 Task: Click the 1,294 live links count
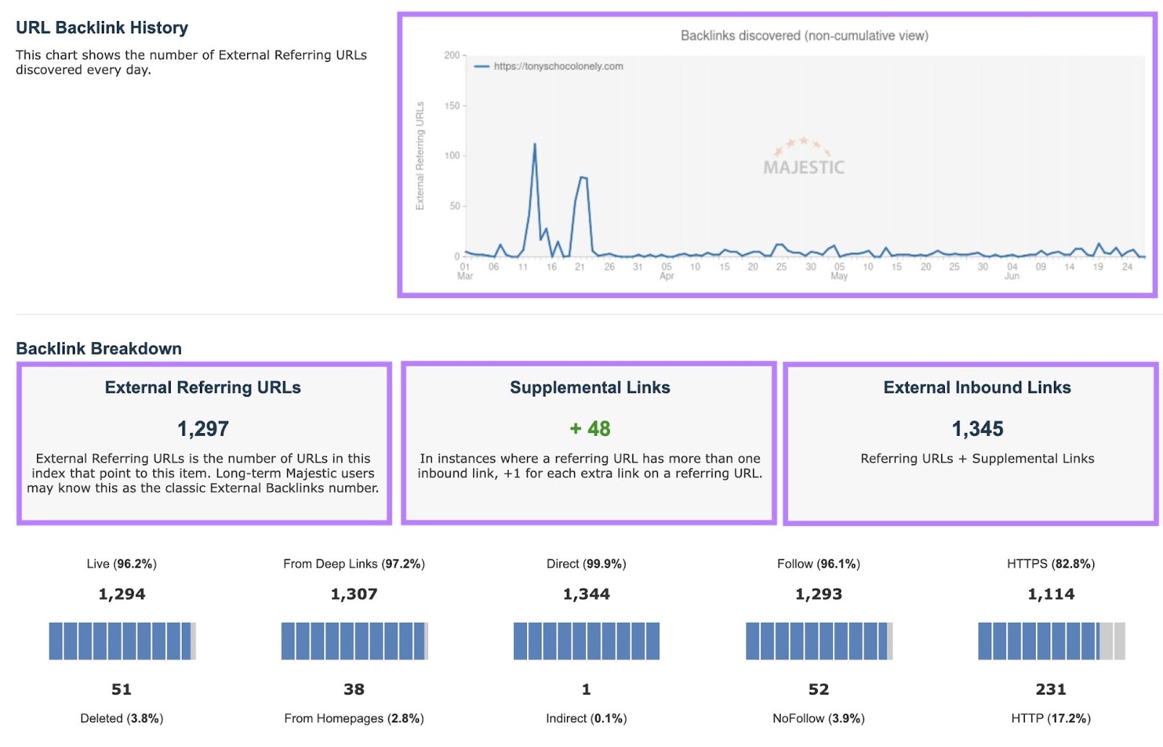pyautogui.click(x=121, y=594)
